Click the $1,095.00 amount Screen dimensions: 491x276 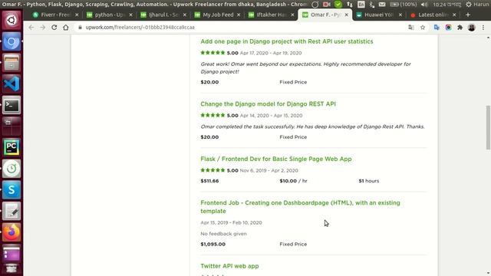point(213,244)
